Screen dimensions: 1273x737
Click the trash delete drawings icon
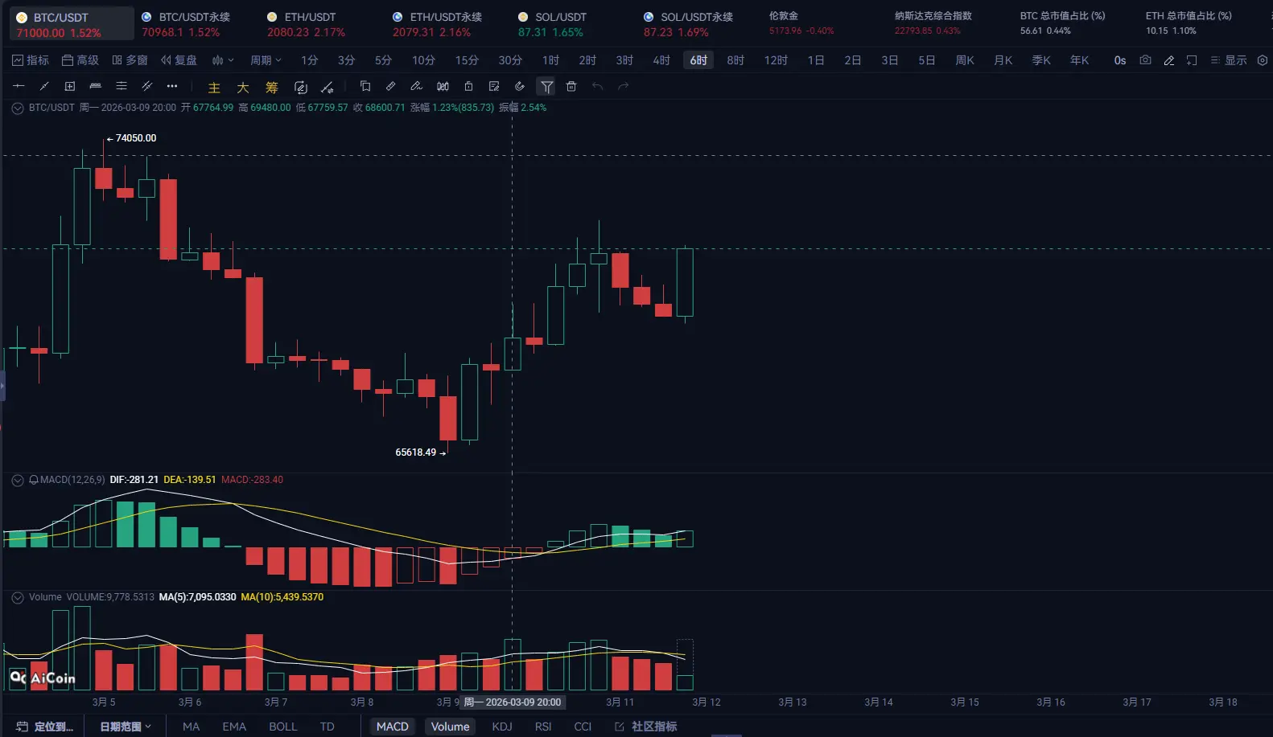(x=571, y=86)
